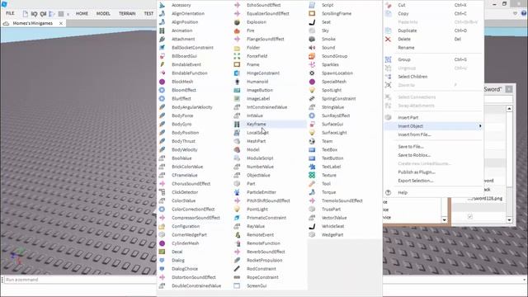Screen dimensions: 528x297
Task: Expand the Insert Object submenu arrow
Action: click(480, 126)
